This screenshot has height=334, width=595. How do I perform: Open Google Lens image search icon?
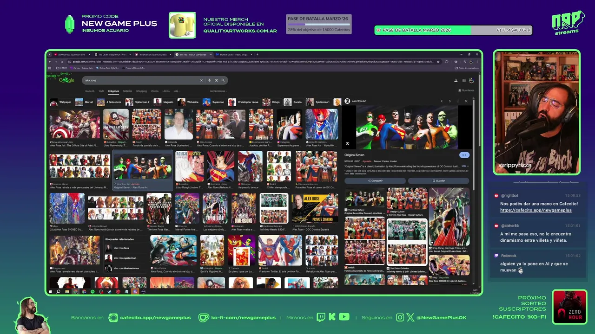(x=216, y=80)
